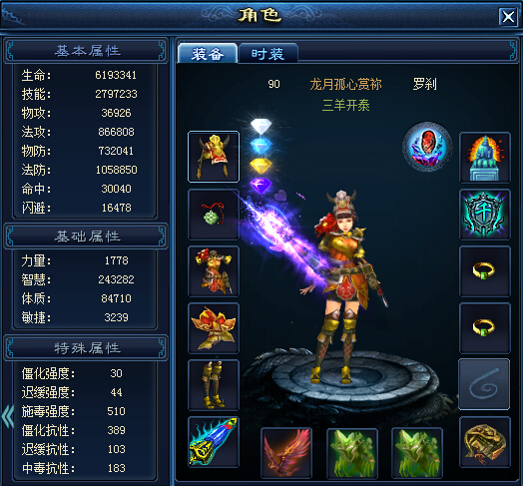Select the golden toad trinket slot
This screenshot has width=523, height=486.
[x=485, y=442]
